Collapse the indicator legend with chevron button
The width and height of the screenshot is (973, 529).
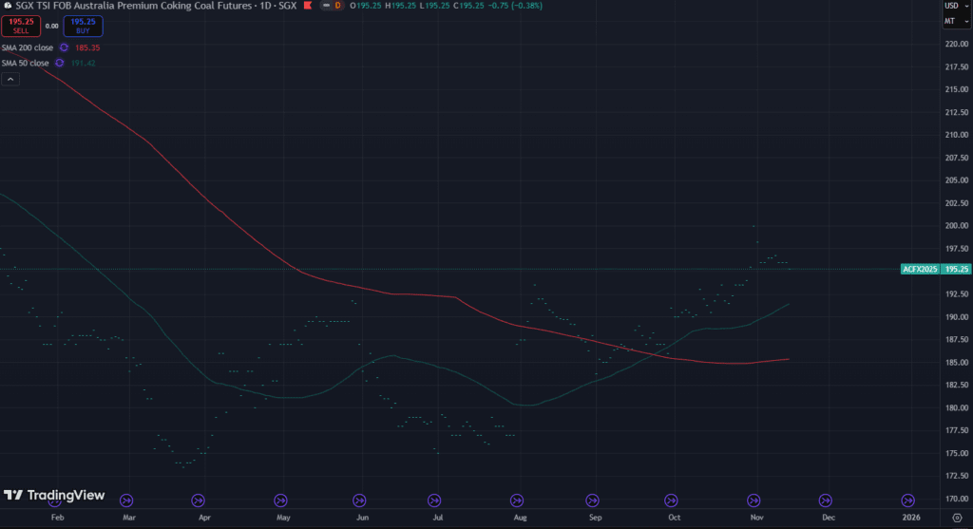[10, 80]
